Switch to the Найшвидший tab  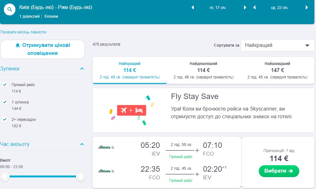277,70
